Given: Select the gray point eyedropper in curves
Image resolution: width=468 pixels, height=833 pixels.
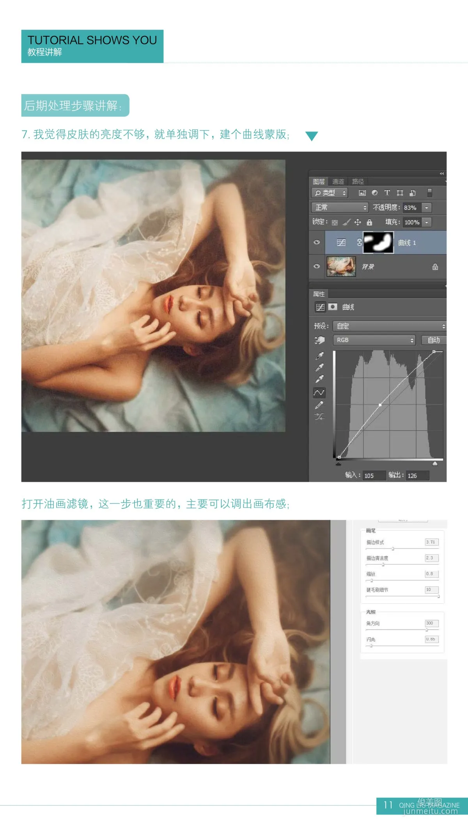Looking at the screenshot, I should (319, 367).
